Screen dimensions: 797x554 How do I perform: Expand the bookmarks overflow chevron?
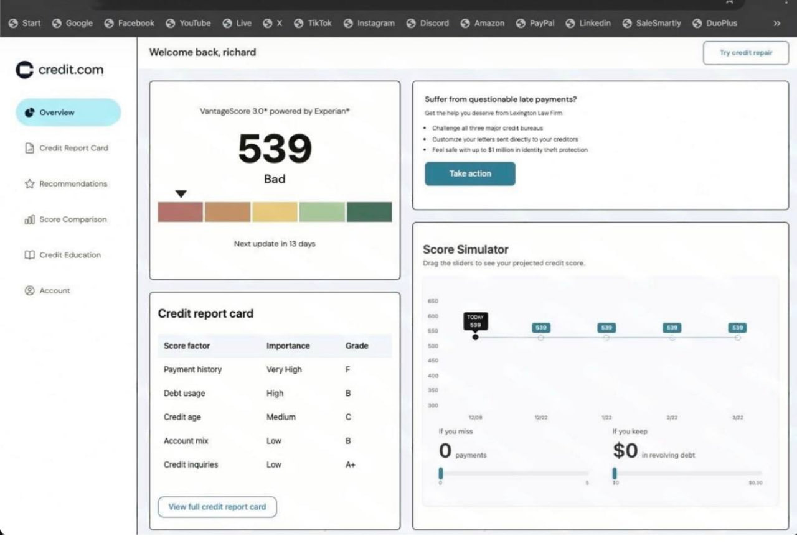[776, 23]
